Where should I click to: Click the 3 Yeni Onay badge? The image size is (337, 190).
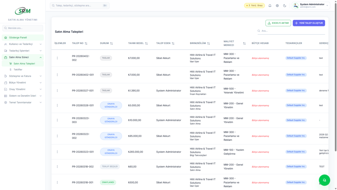click(254, 6)
